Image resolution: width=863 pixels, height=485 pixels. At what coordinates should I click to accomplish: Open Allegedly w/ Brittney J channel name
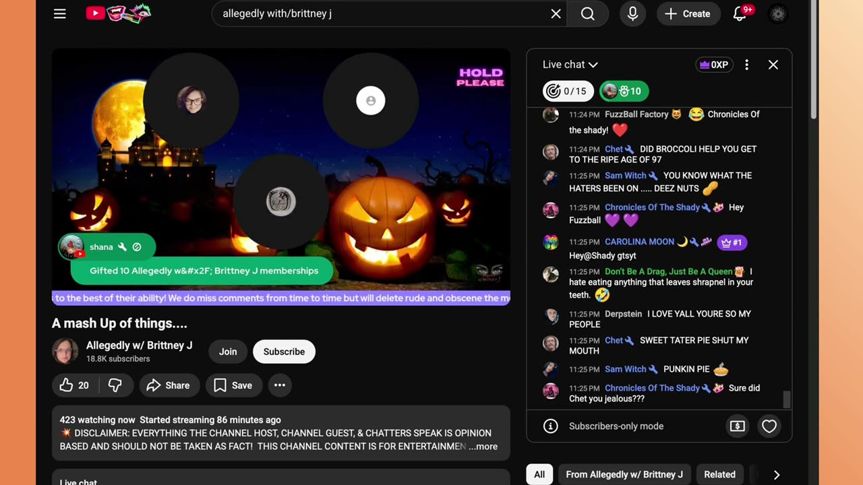(x=140, y=346)
